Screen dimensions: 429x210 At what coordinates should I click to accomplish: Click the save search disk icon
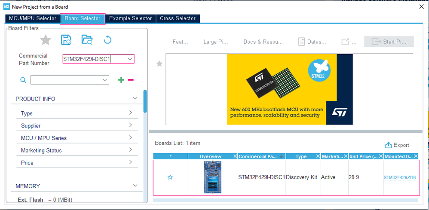pos(66,40)
